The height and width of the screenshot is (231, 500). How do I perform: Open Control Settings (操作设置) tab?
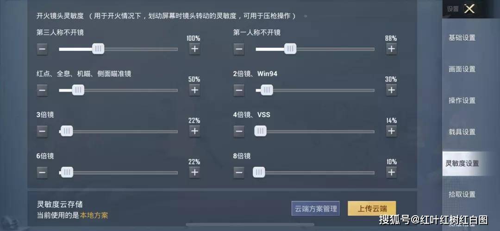click(x=462, y=100)
